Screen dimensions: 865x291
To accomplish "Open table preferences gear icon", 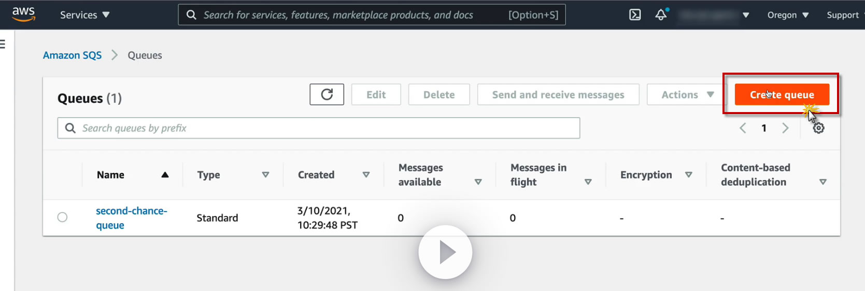I will click(818, 128).
